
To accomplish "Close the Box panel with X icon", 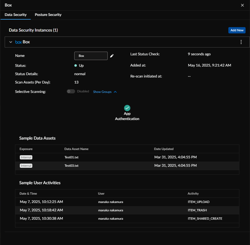I will click(242, 5).
